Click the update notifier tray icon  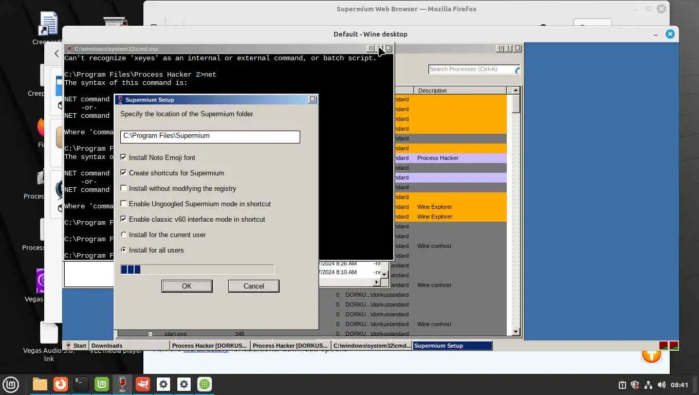tap(622, 385)
